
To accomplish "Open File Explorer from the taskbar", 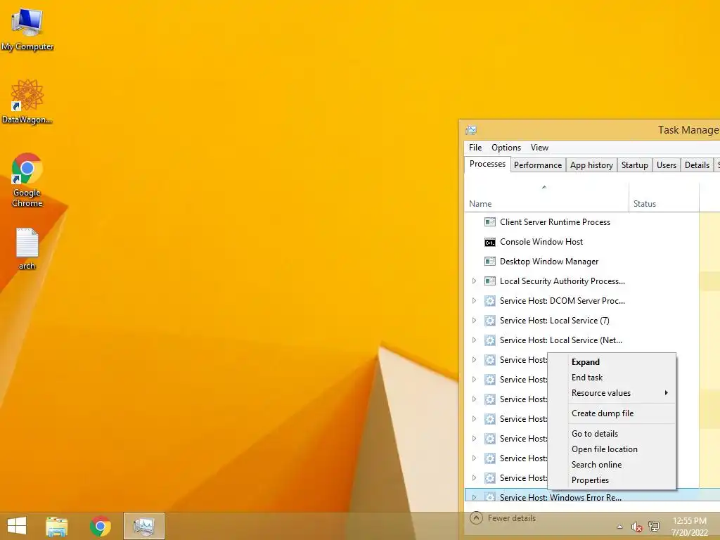I will [x=56, y=526].
